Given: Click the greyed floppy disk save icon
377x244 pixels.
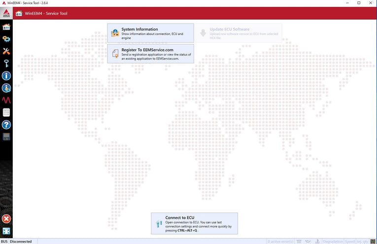Looking at the screenshot, I should (x=6, y=137).
